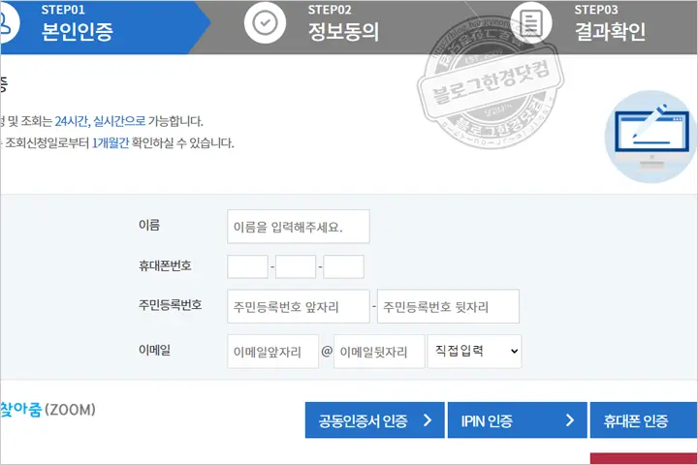Click the 이메일 field label

tap(154, 350)
